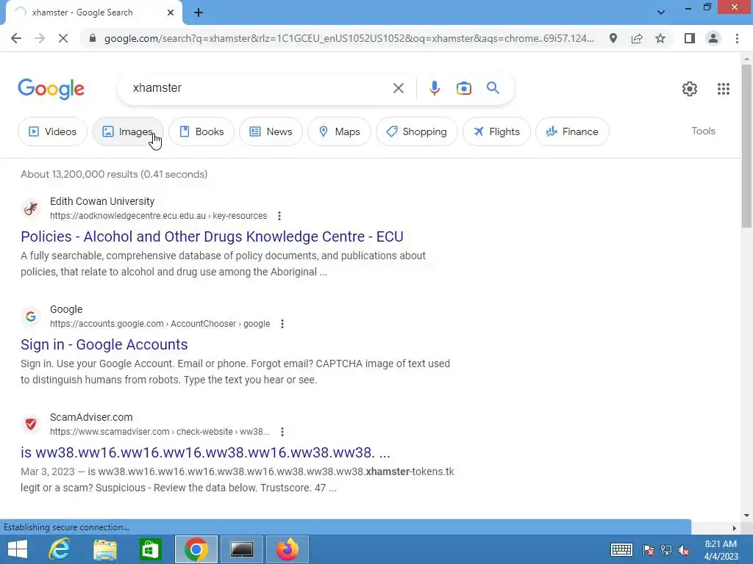Click the address bar URL

click(349, 38)
